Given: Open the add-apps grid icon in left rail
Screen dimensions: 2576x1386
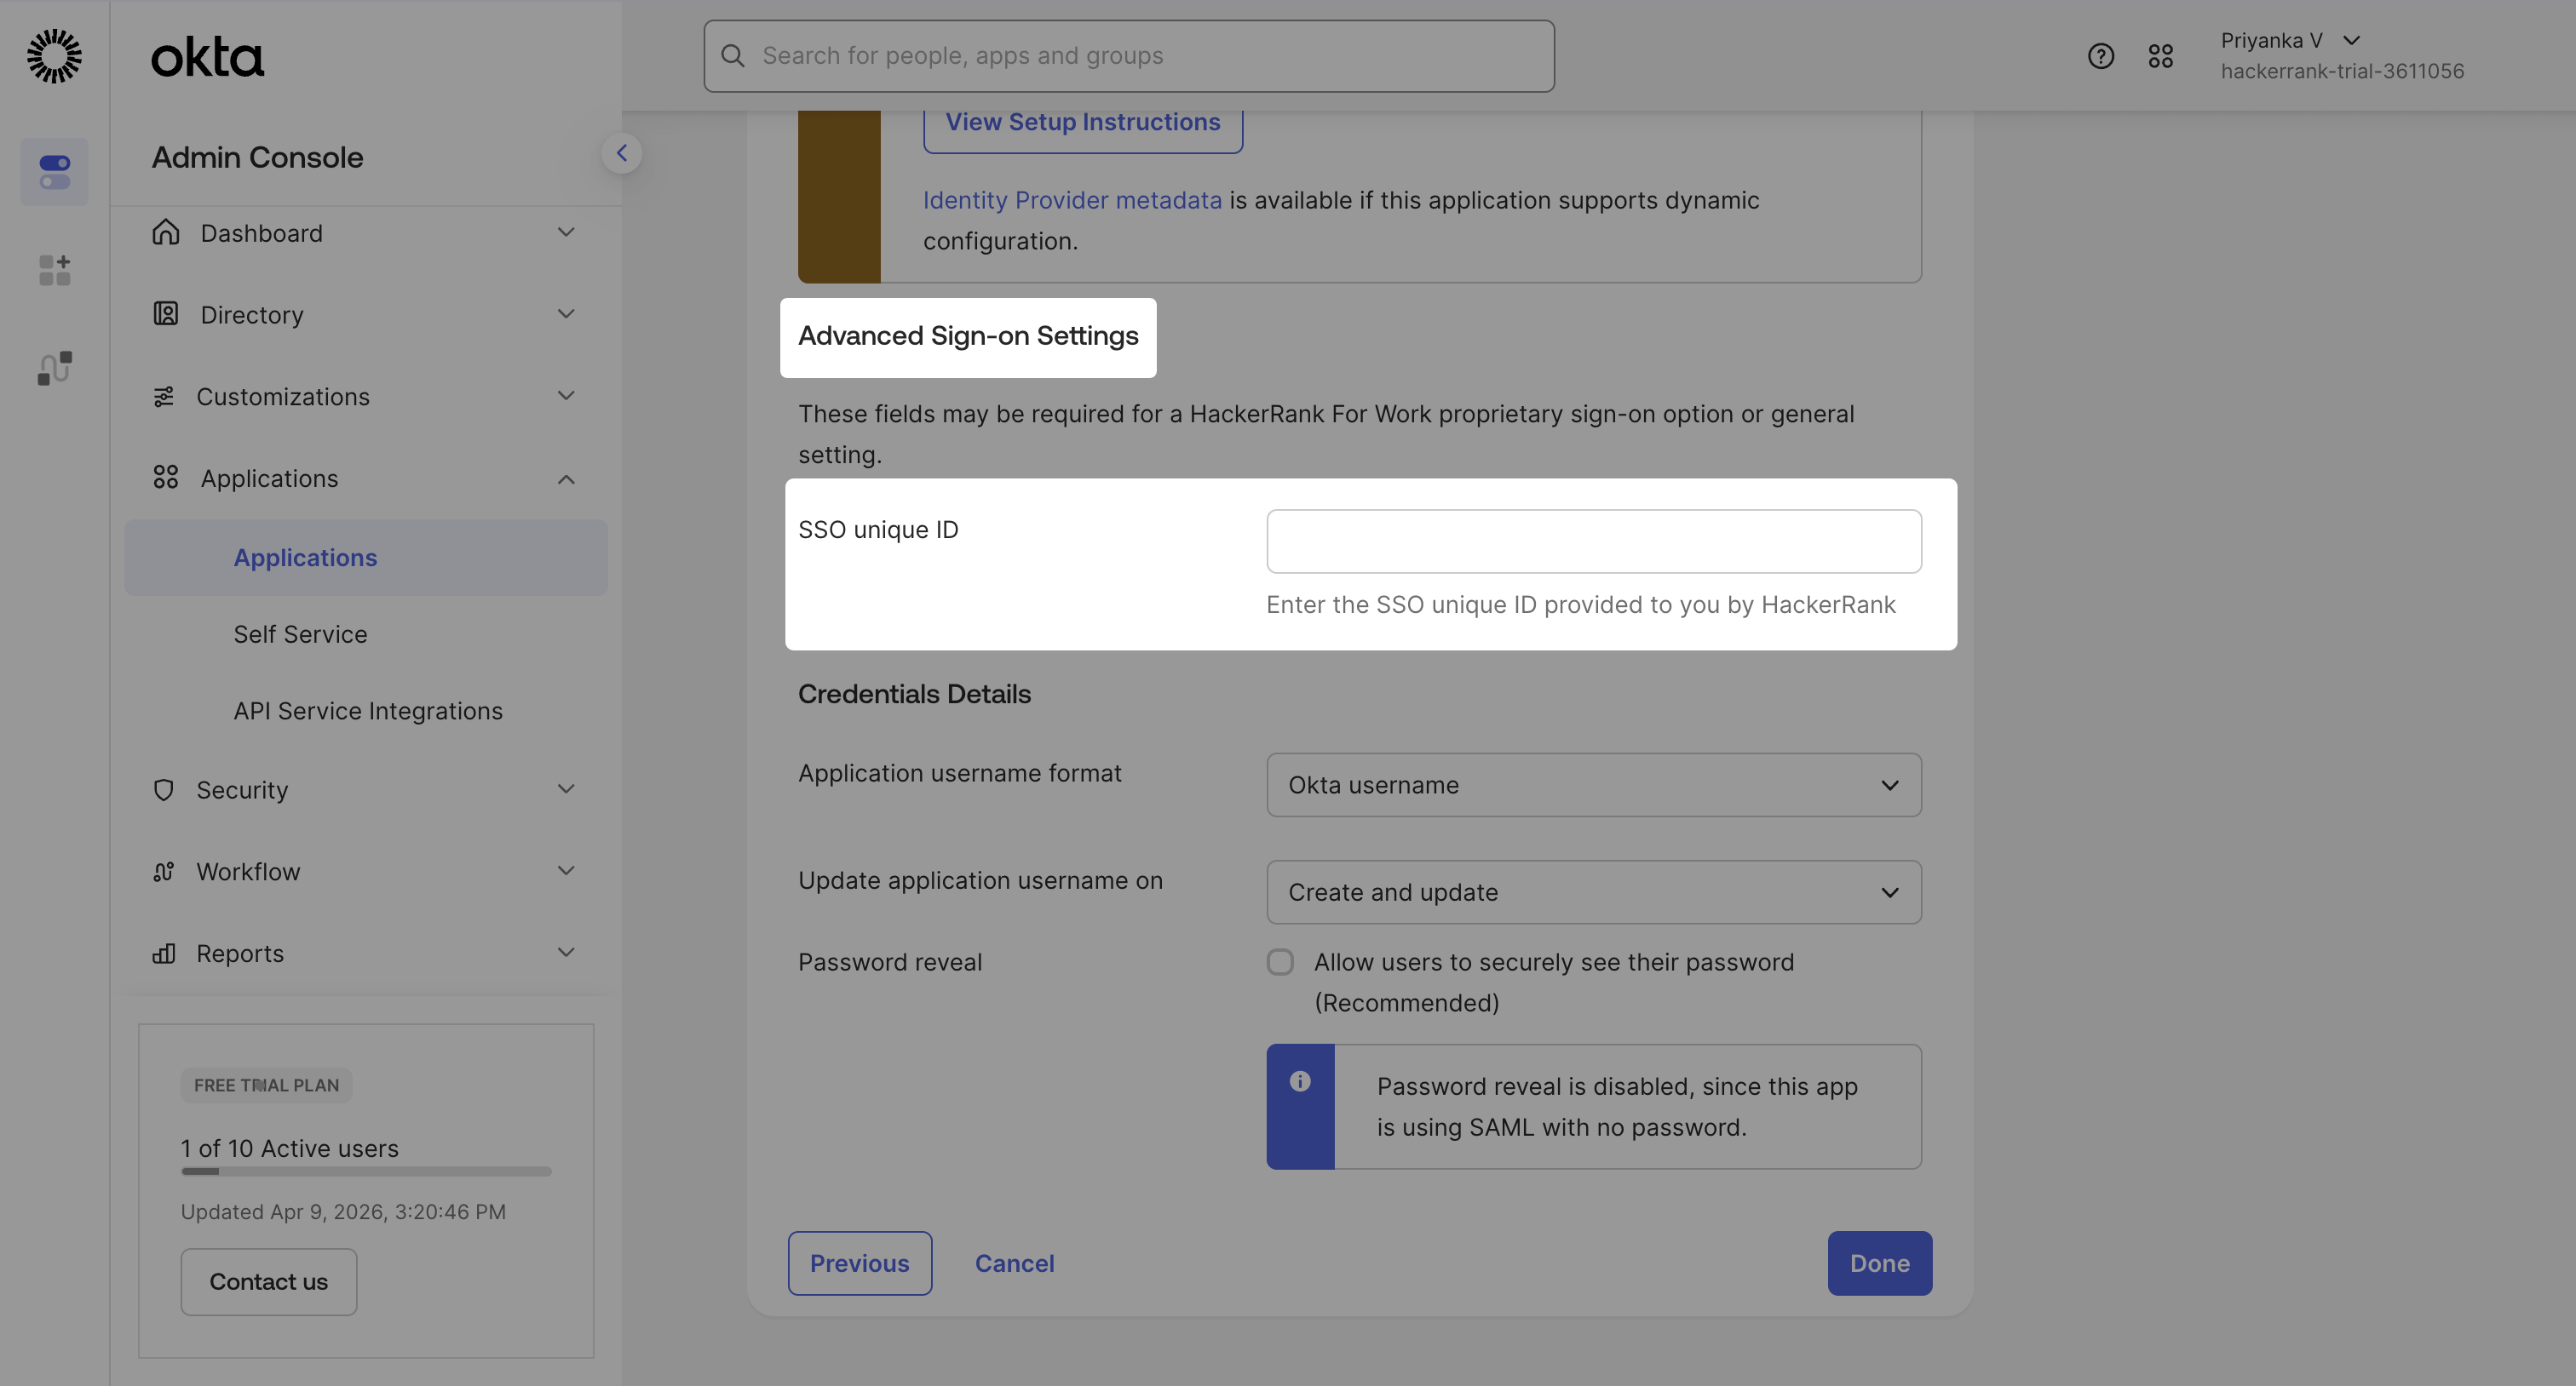Looking at the screenshot, I should tap(54, 270).
